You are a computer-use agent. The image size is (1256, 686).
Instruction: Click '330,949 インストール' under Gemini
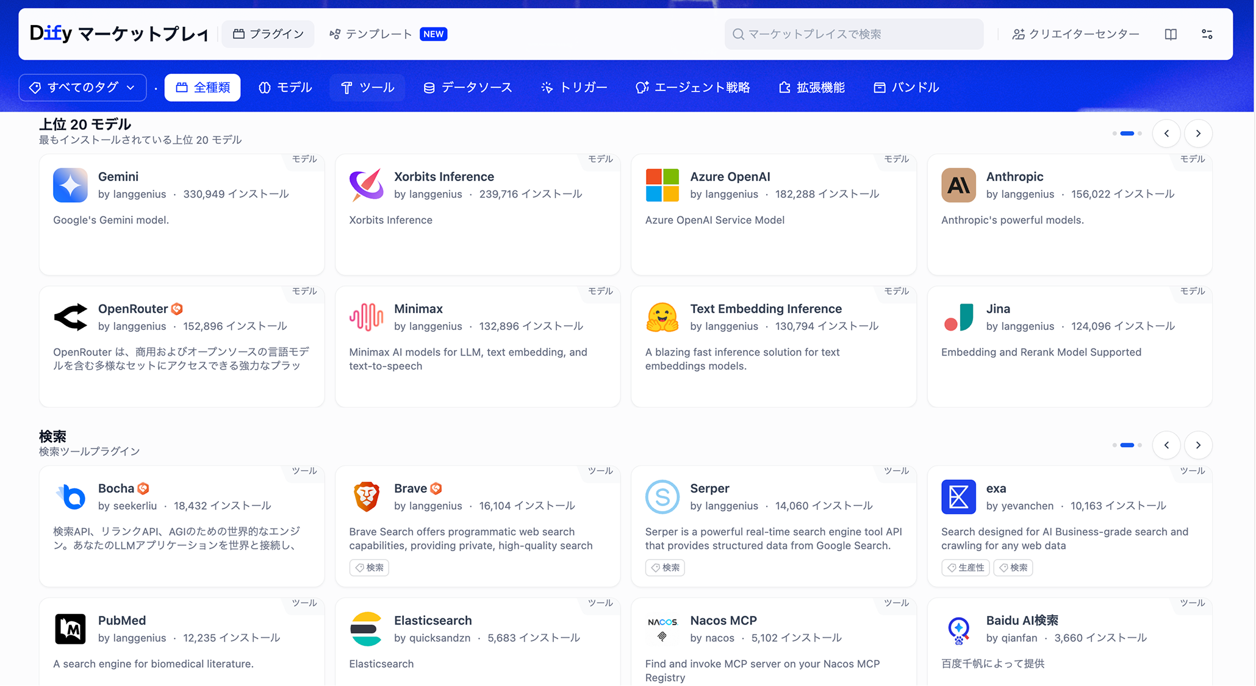tap(236, 194)
